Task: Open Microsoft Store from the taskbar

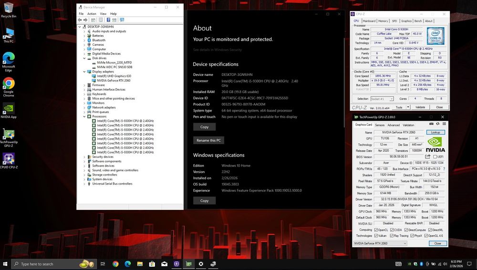Action: point(152,264)
